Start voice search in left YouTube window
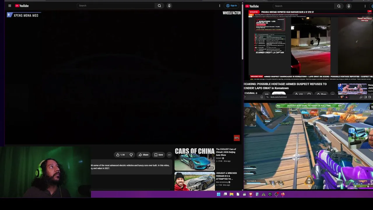This screenshot has height=210, width=373. pyautogui.click(x=169, y=6)
